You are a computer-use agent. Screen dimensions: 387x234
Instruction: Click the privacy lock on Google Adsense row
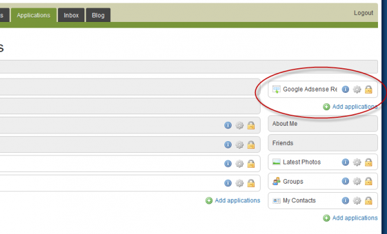click(x=368, y=89)
